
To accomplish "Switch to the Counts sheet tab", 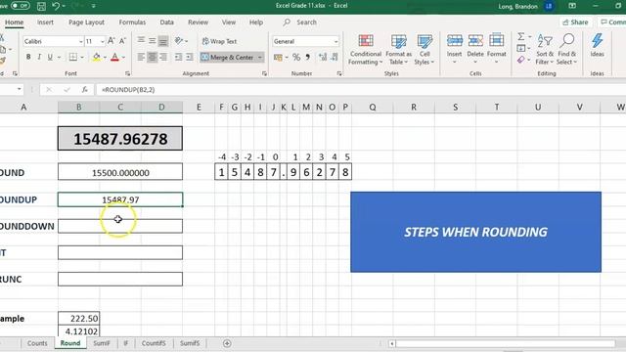I will 37,343.
